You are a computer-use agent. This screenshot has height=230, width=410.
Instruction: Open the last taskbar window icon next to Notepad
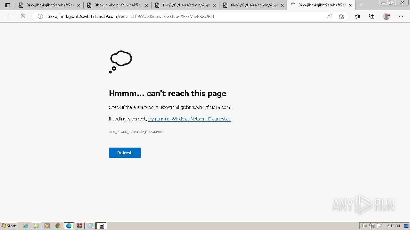tap(102, 226)
